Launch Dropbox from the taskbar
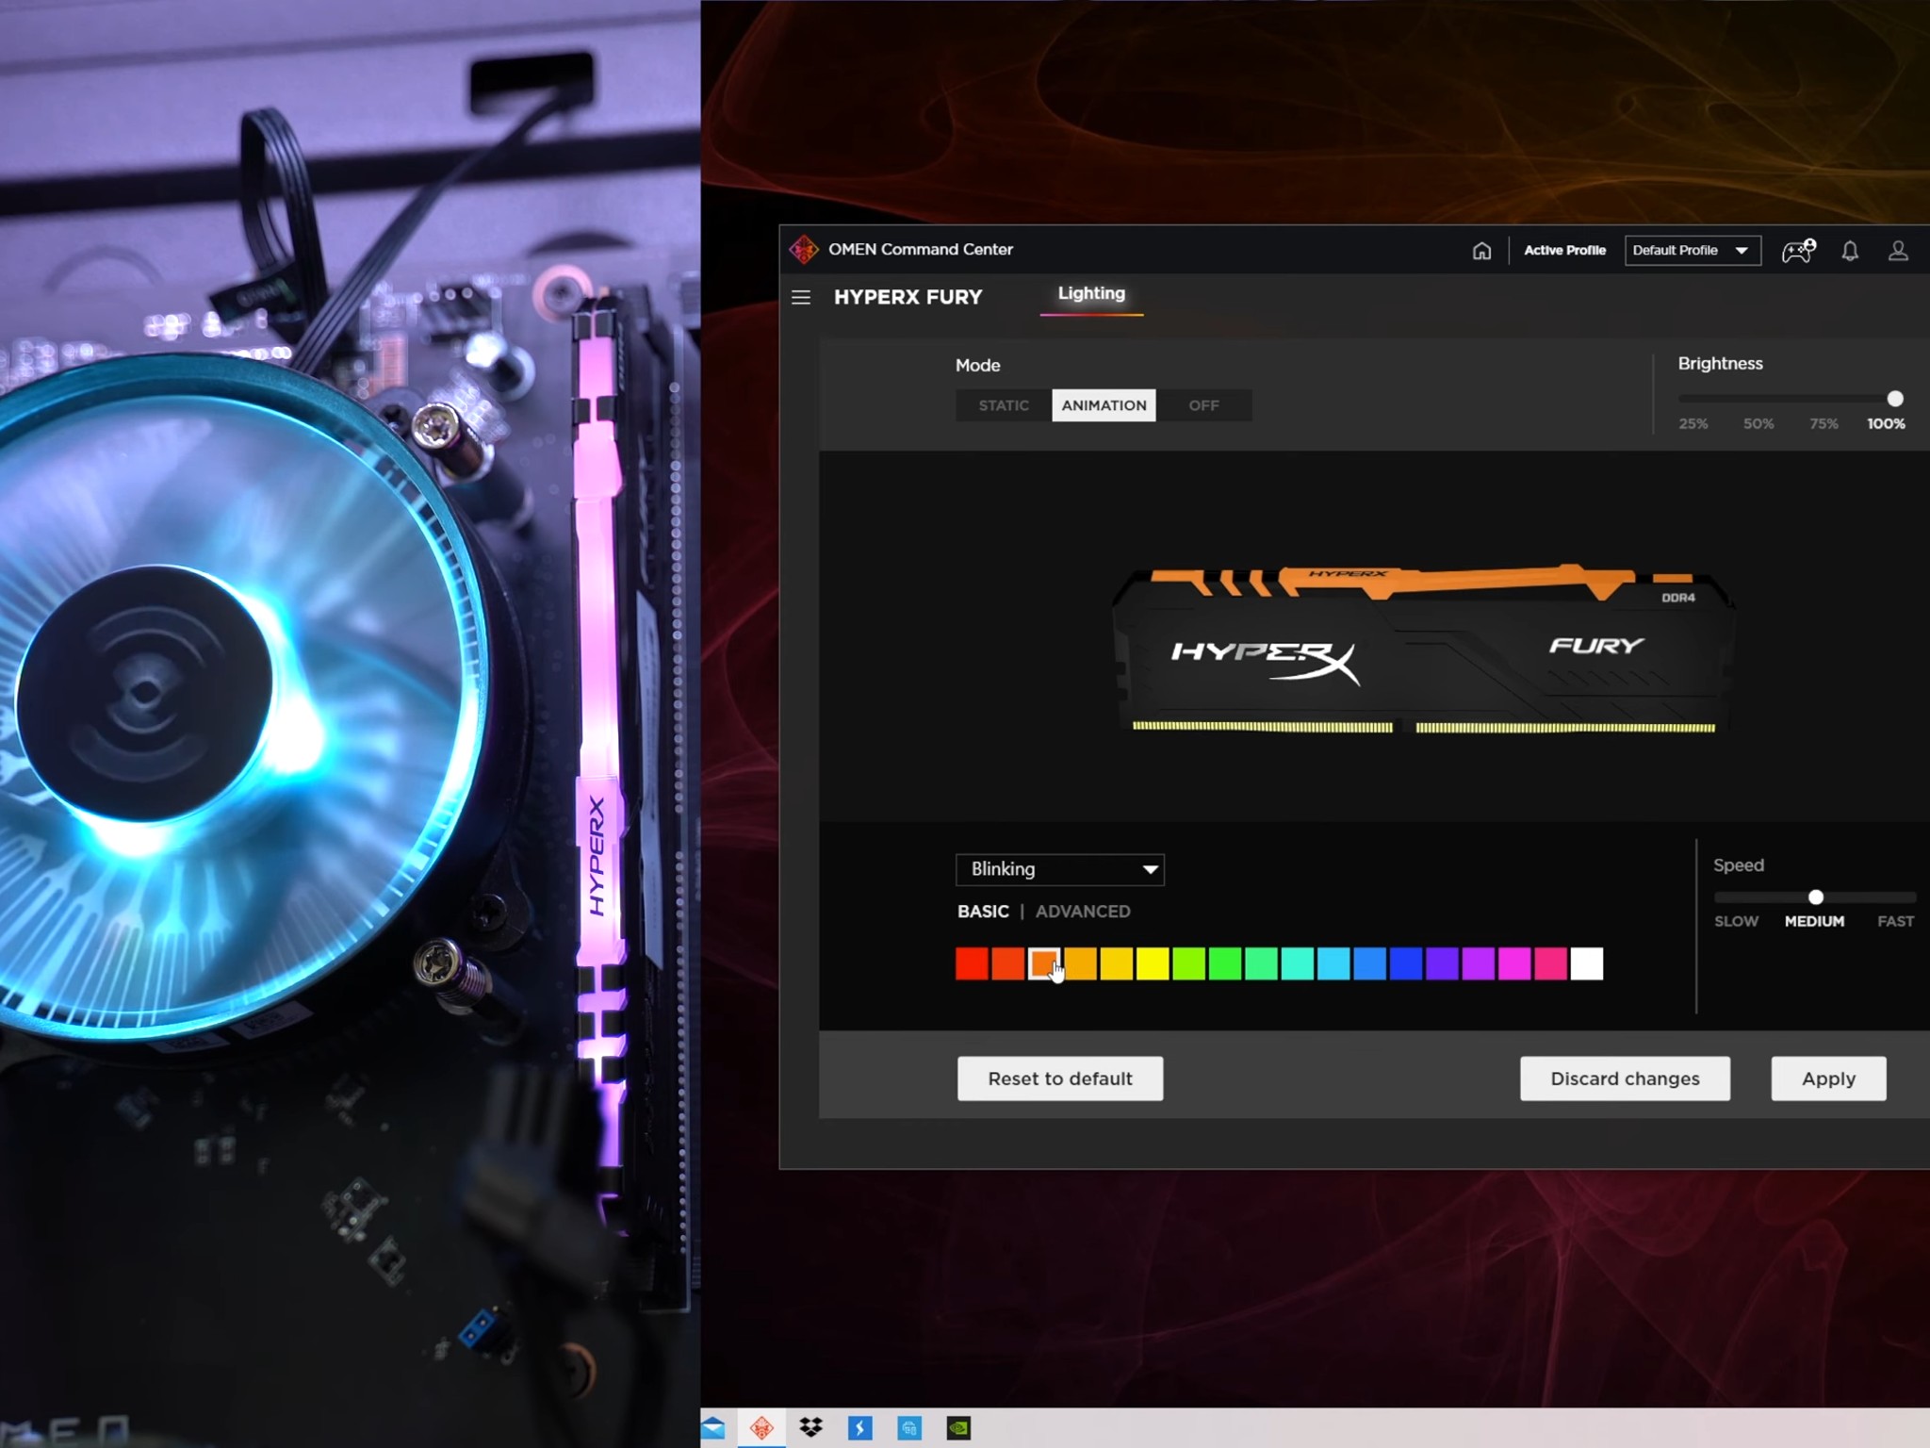The image size is (1930, 1448). point(811,1427)
